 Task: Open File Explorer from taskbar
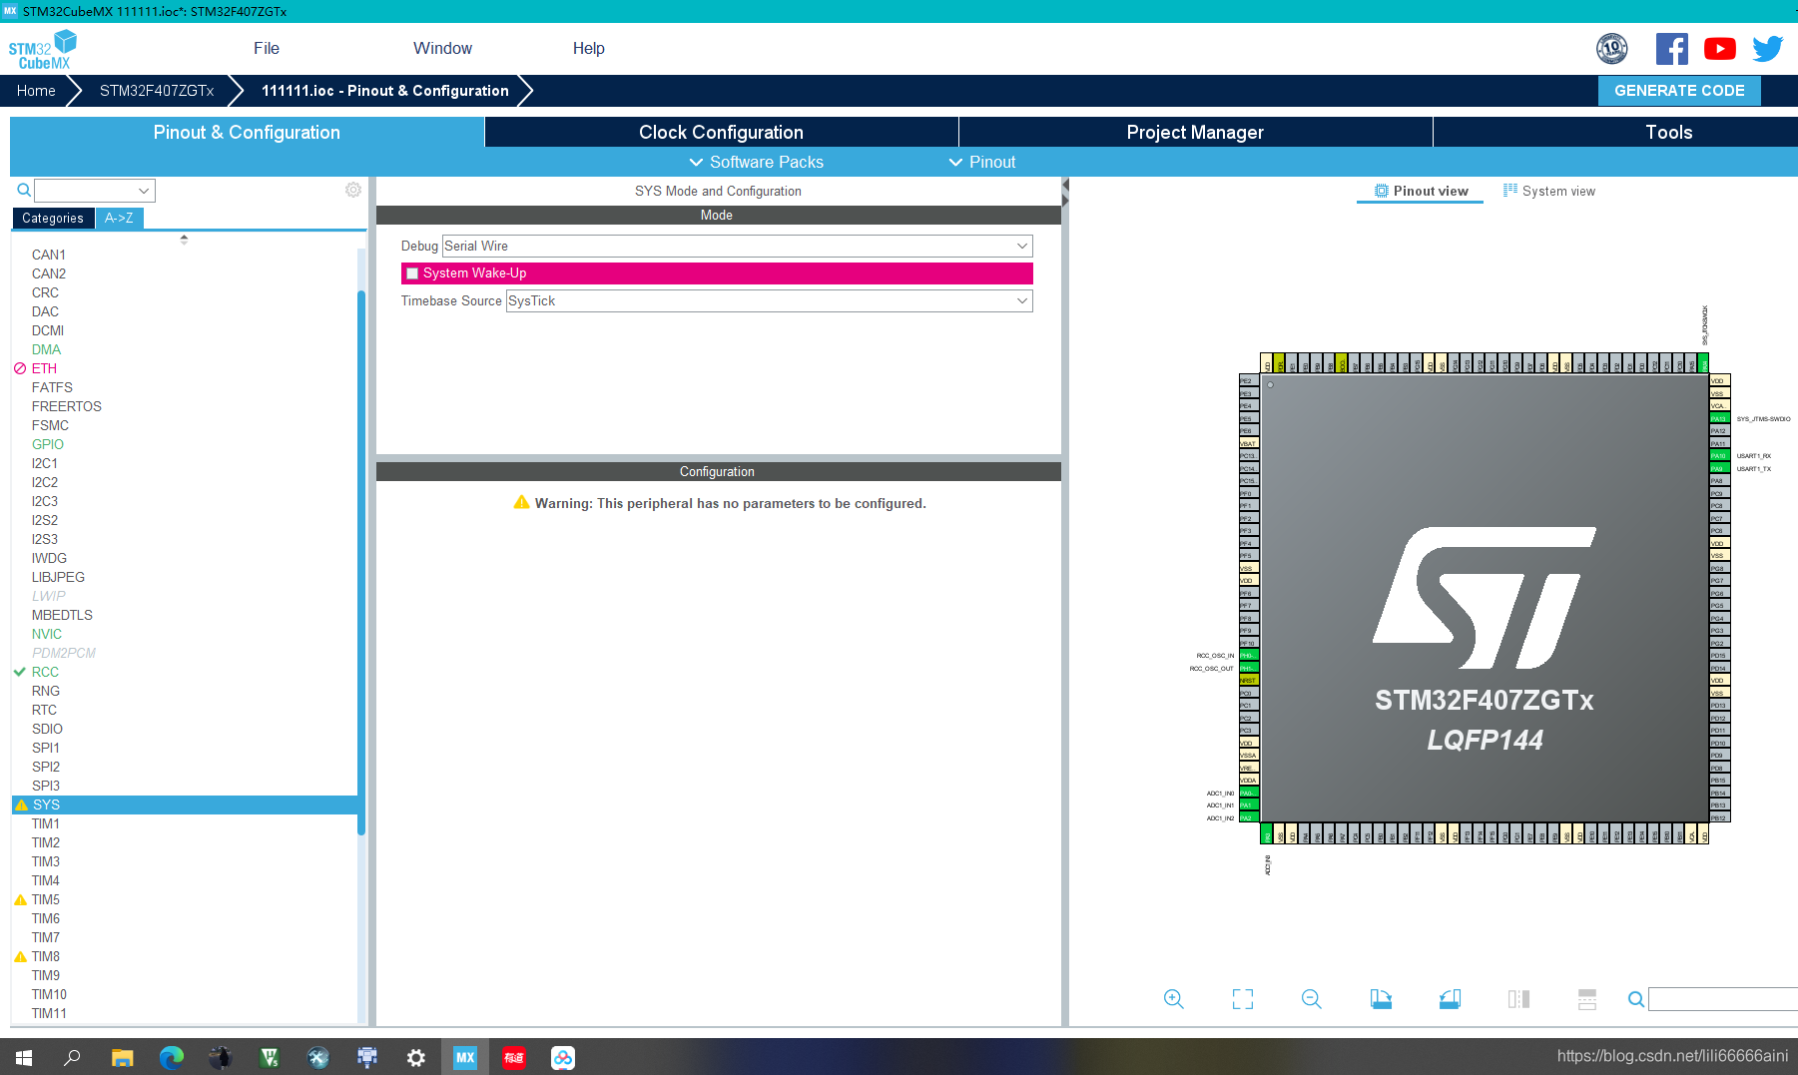[x=122, y=1057]
